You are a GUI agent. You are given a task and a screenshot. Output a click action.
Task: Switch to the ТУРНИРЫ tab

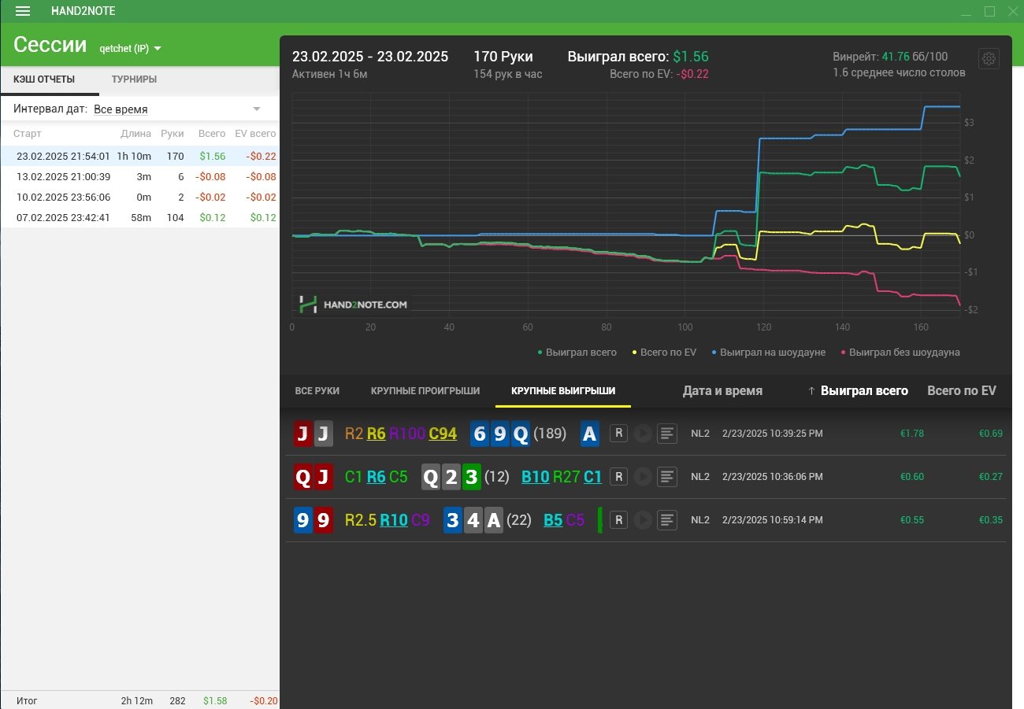[134, 79]
